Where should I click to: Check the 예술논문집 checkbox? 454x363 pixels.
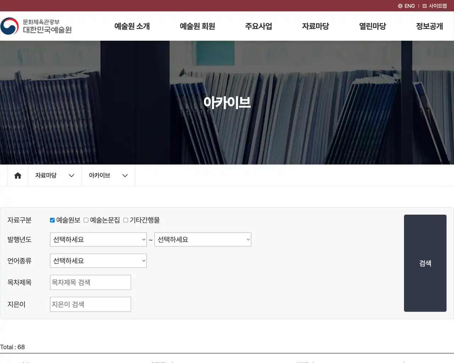[86, 220]
